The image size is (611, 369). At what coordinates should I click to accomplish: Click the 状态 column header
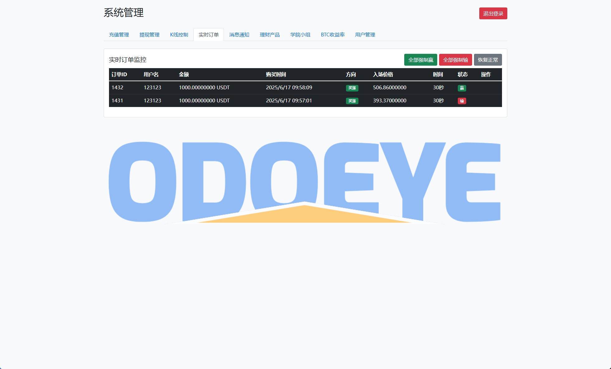(462, 75)
